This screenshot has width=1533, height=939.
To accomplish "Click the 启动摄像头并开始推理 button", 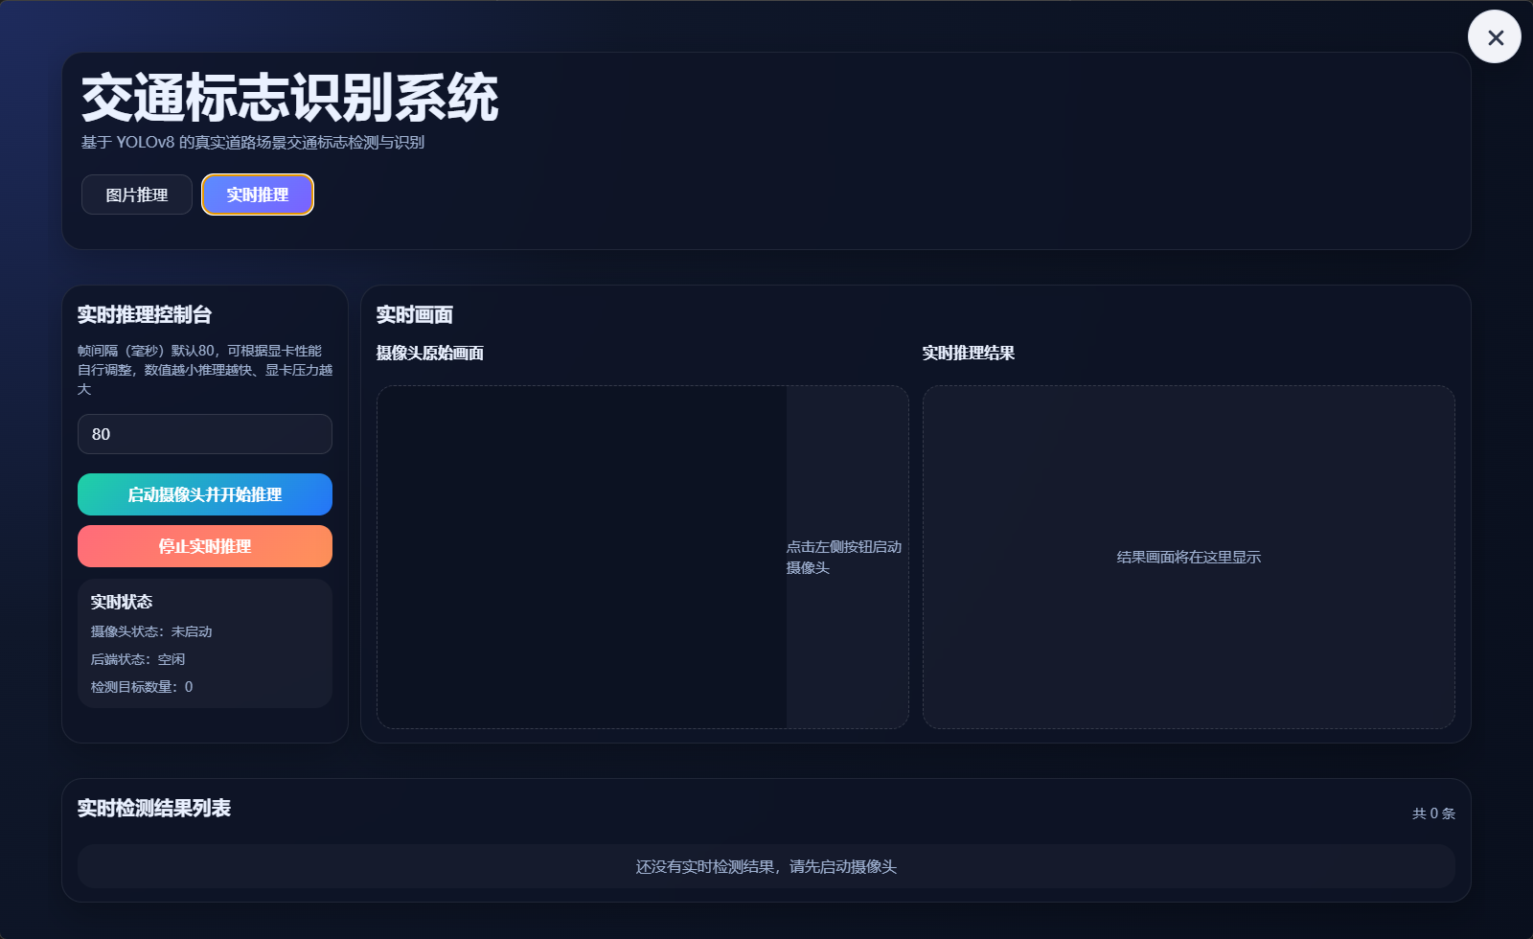I will (204, 494).
